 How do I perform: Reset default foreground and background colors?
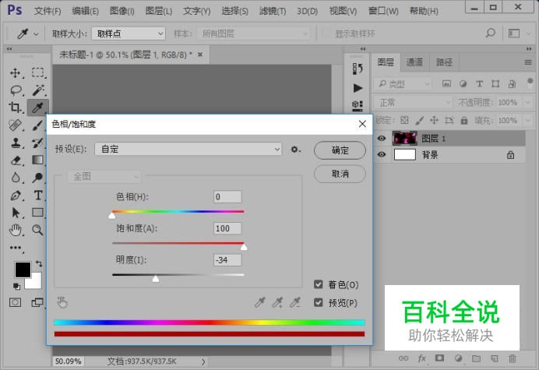tap(16, 286)
